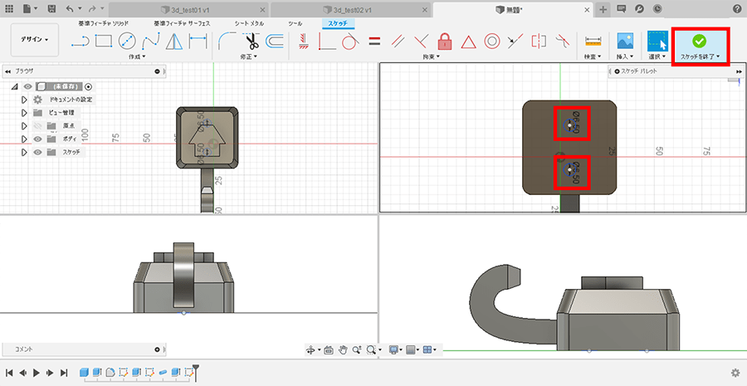Toggle visibility of the スケッチ folder
The height and width of the screenshot is (386, 747).
[37, 152]
